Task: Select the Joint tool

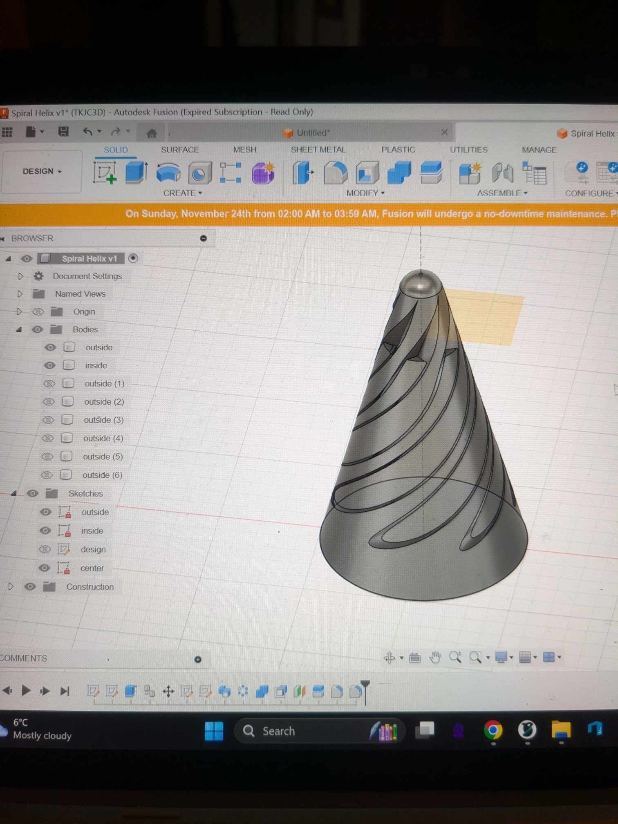Action: (x=502, y=172)
